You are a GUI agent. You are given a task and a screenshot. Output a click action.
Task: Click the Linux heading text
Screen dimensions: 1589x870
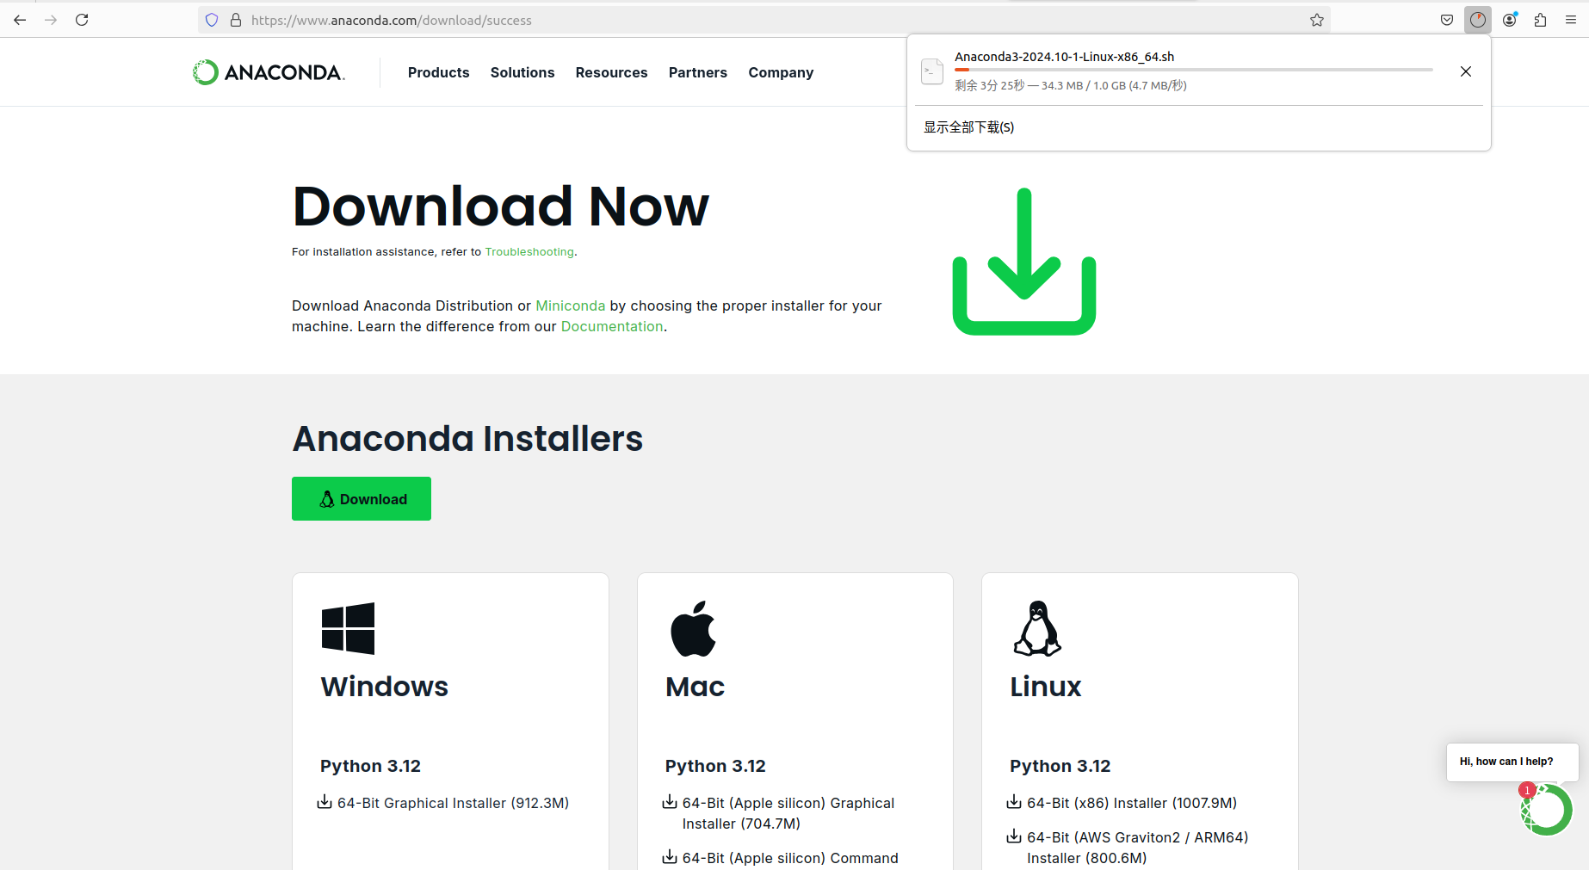coord(1046,687)
